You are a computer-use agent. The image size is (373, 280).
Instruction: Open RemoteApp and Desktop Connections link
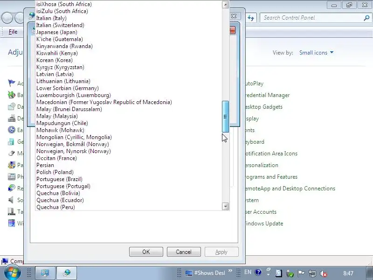[290, 189]
